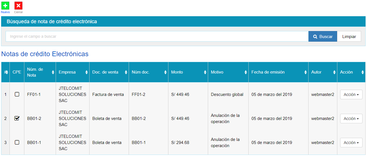Click the Limpiar button
367x156 pixels.
[349, 37]
